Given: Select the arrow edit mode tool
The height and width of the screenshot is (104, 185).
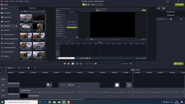Looking at the screenshot, I should 84,5.
